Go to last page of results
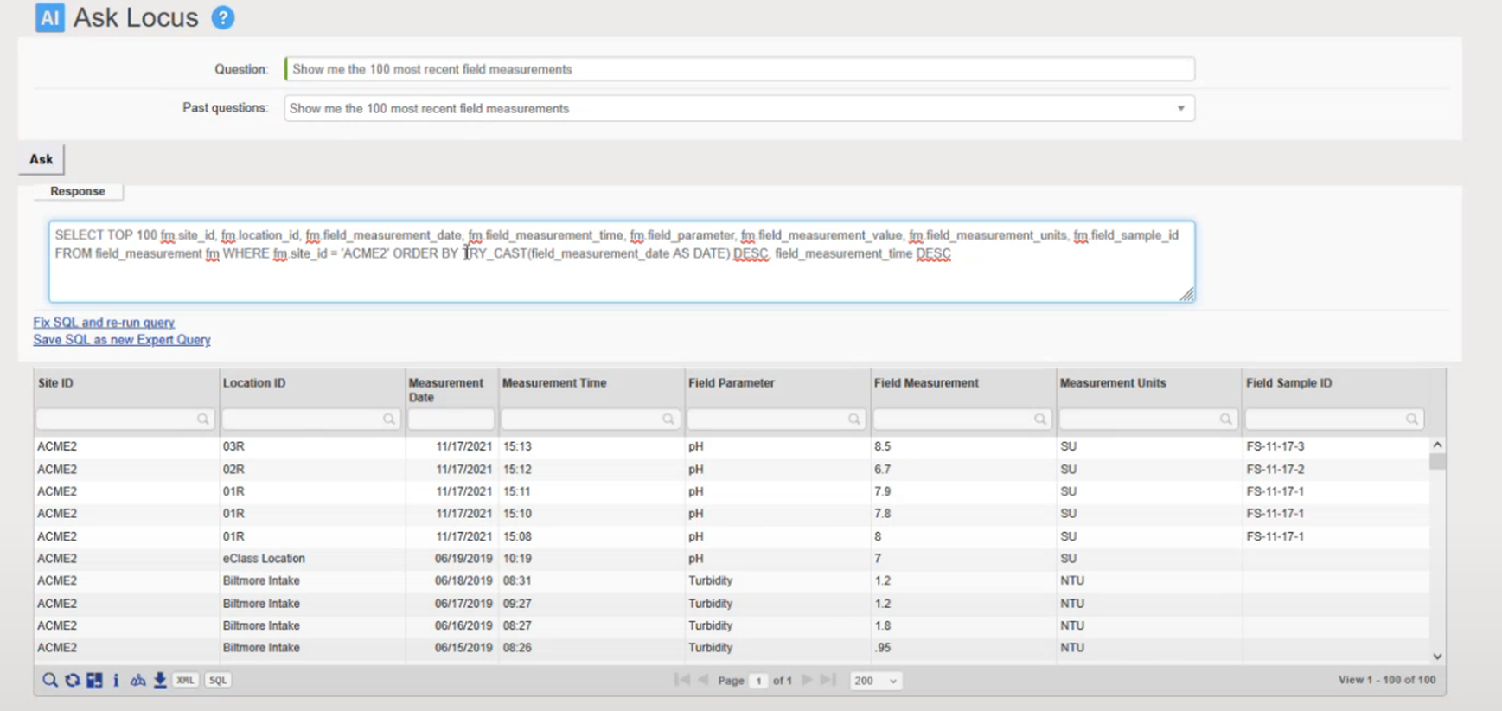1502x711 pixels. [x=828, y=680]
